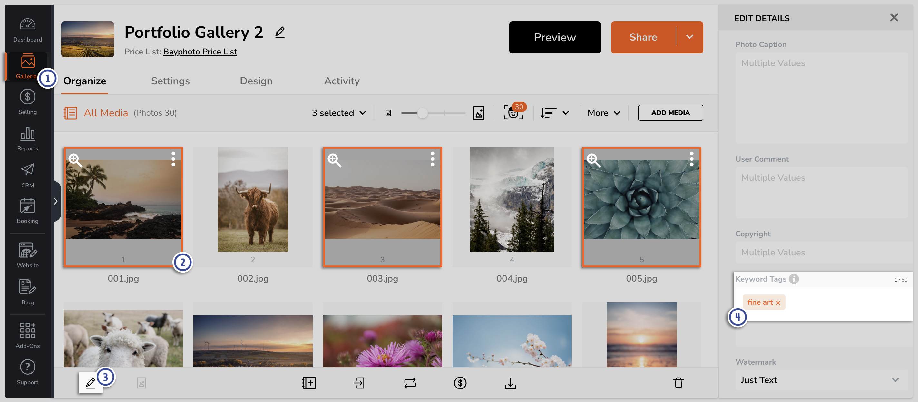Click the download icon in bottom toolbar
This screenshot has width=918, height=402.
coord(510,383)
